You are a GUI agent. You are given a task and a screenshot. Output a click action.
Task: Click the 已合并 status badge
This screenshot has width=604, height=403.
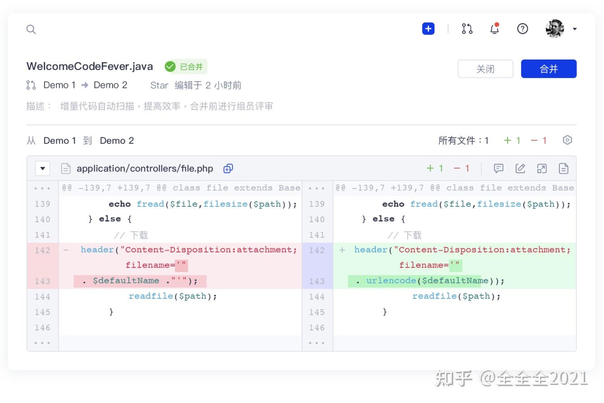(185, 66)
